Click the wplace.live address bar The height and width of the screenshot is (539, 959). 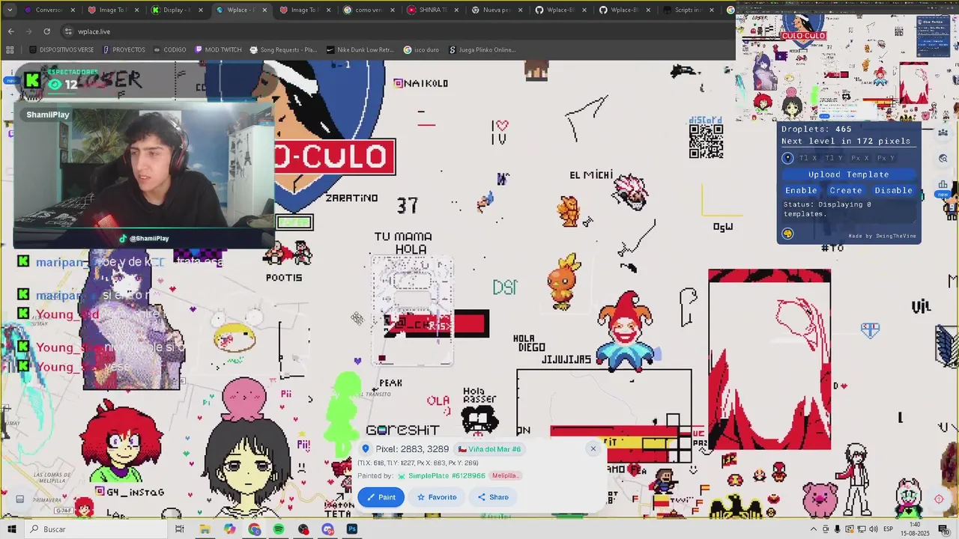point(397,31)
